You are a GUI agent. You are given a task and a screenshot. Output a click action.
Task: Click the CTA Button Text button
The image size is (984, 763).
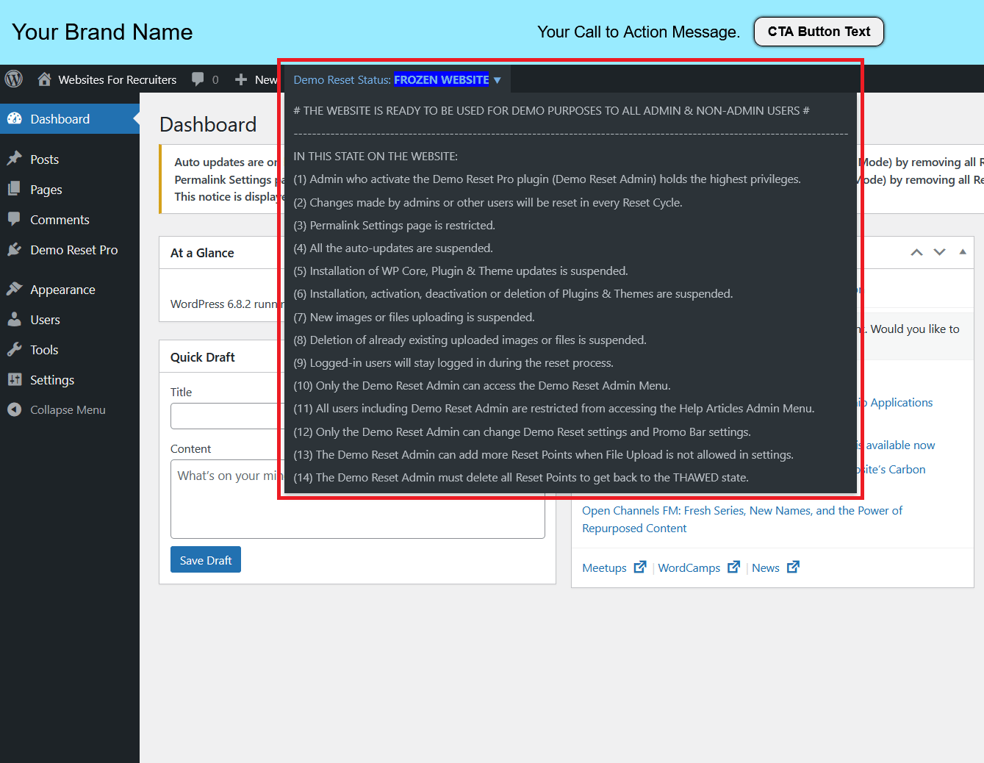(x=819, y=32)
